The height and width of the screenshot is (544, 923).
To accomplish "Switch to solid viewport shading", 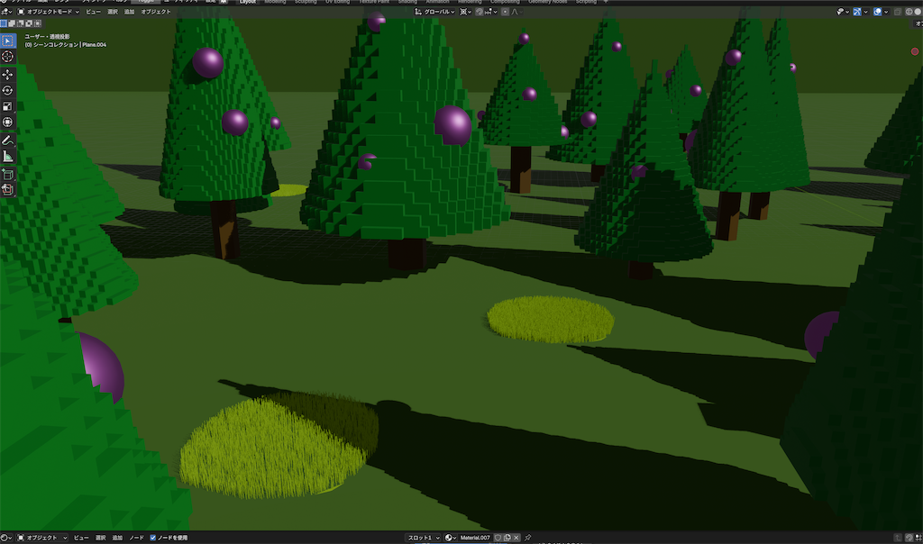I will tap(918, 12).
